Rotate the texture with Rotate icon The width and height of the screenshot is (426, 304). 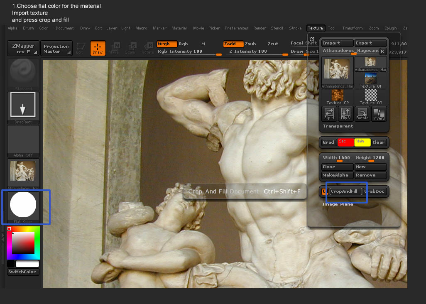coord(362,113)
